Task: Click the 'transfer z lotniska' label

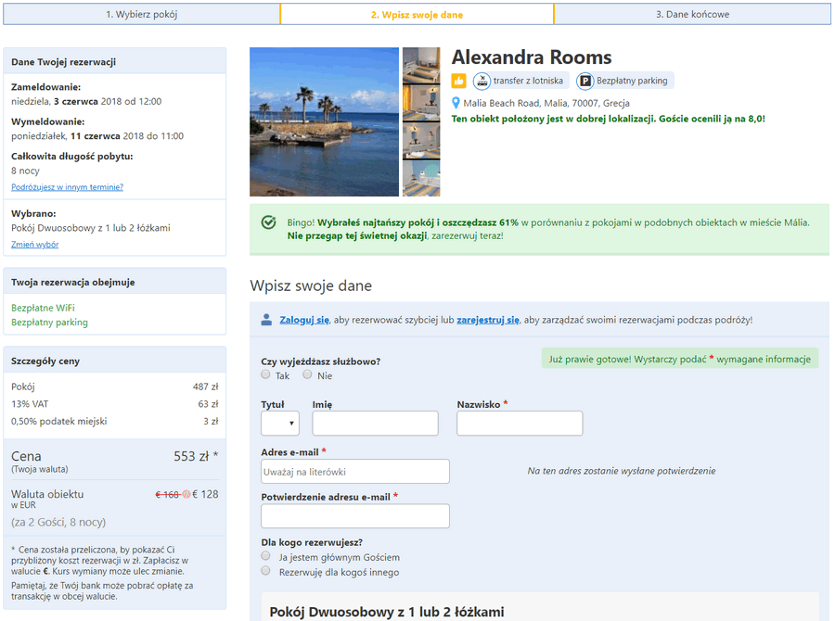Action: 528,81
